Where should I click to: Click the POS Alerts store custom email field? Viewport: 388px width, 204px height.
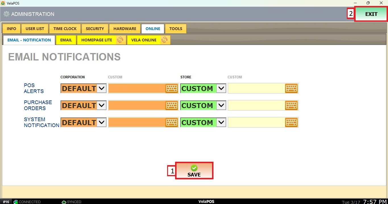click(x=256, y=89)
